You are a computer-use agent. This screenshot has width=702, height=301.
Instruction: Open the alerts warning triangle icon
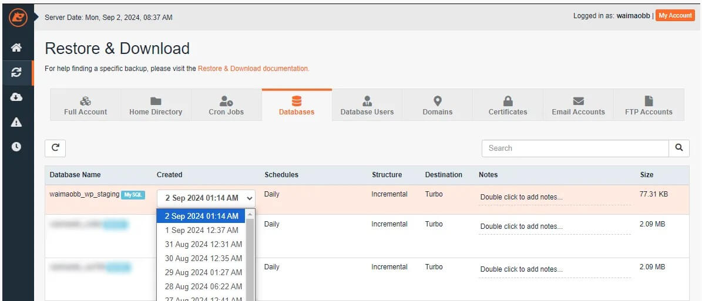(x=16, y=122)
